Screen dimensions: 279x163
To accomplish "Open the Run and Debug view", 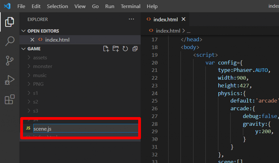I will [x=10, y=80].
